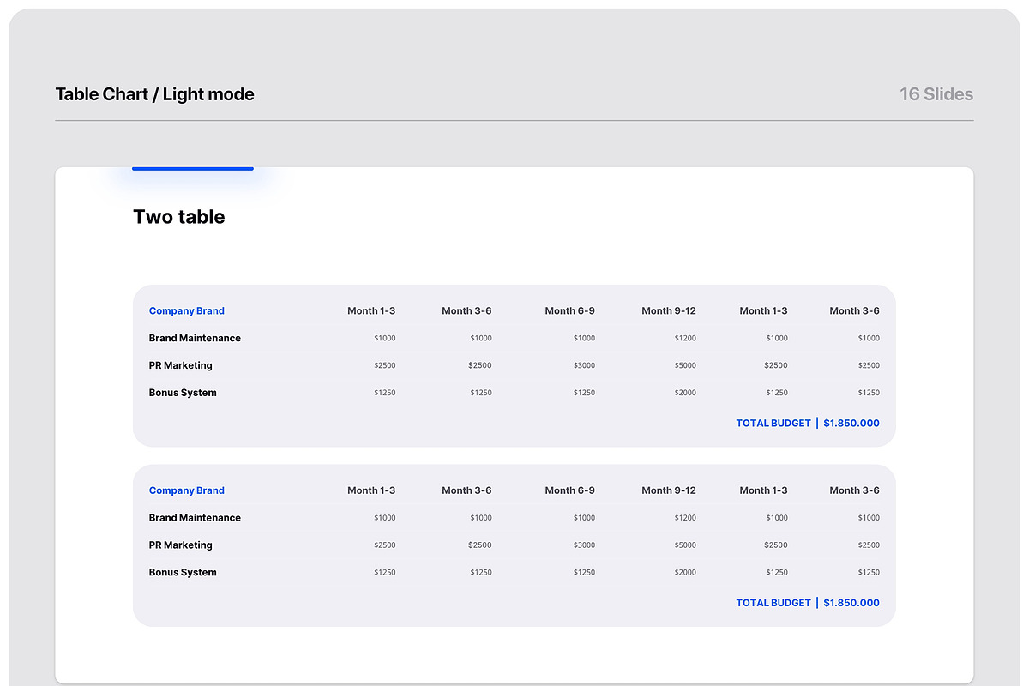Select the $3000 value in the upper table

[584, 366]
